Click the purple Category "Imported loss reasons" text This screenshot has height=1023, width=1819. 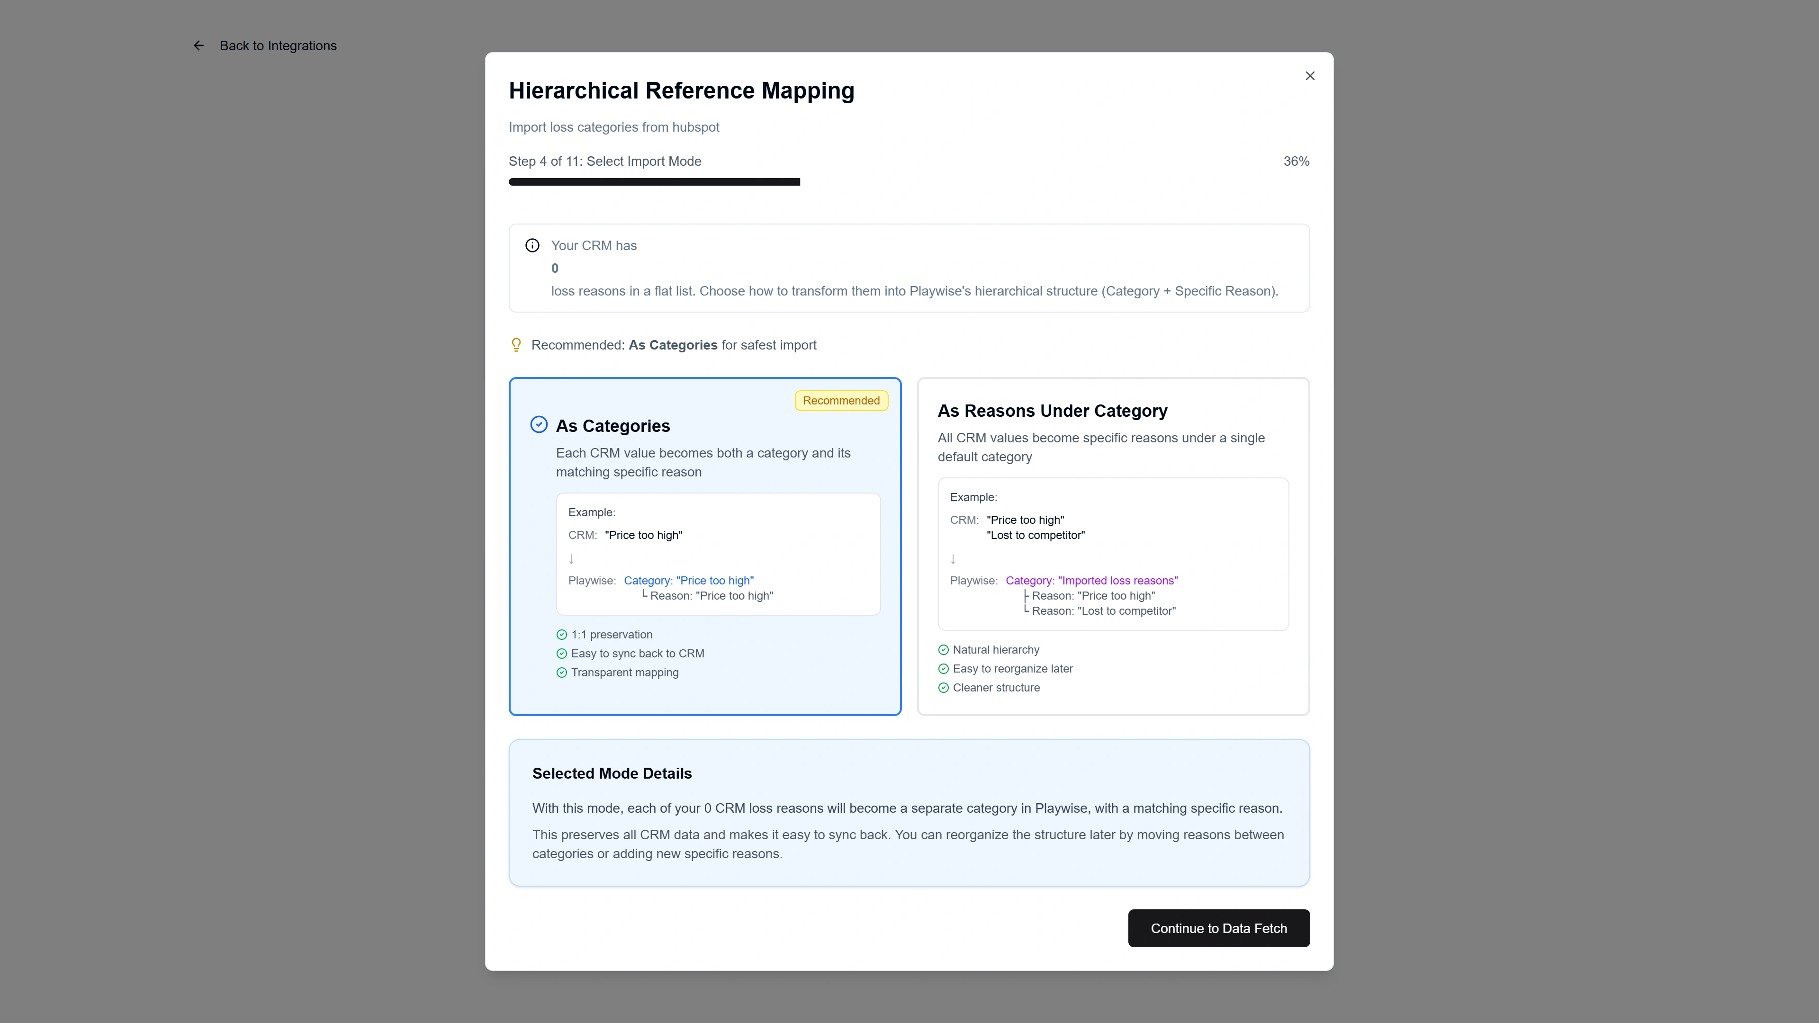tap(1091, 580)
